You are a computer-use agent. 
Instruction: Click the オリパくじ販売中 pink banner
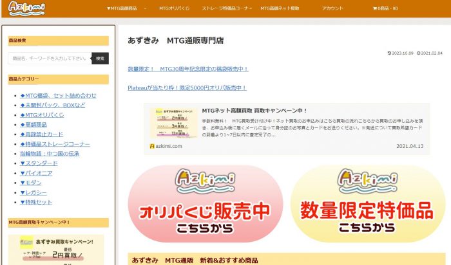click(x=206, y=203)
